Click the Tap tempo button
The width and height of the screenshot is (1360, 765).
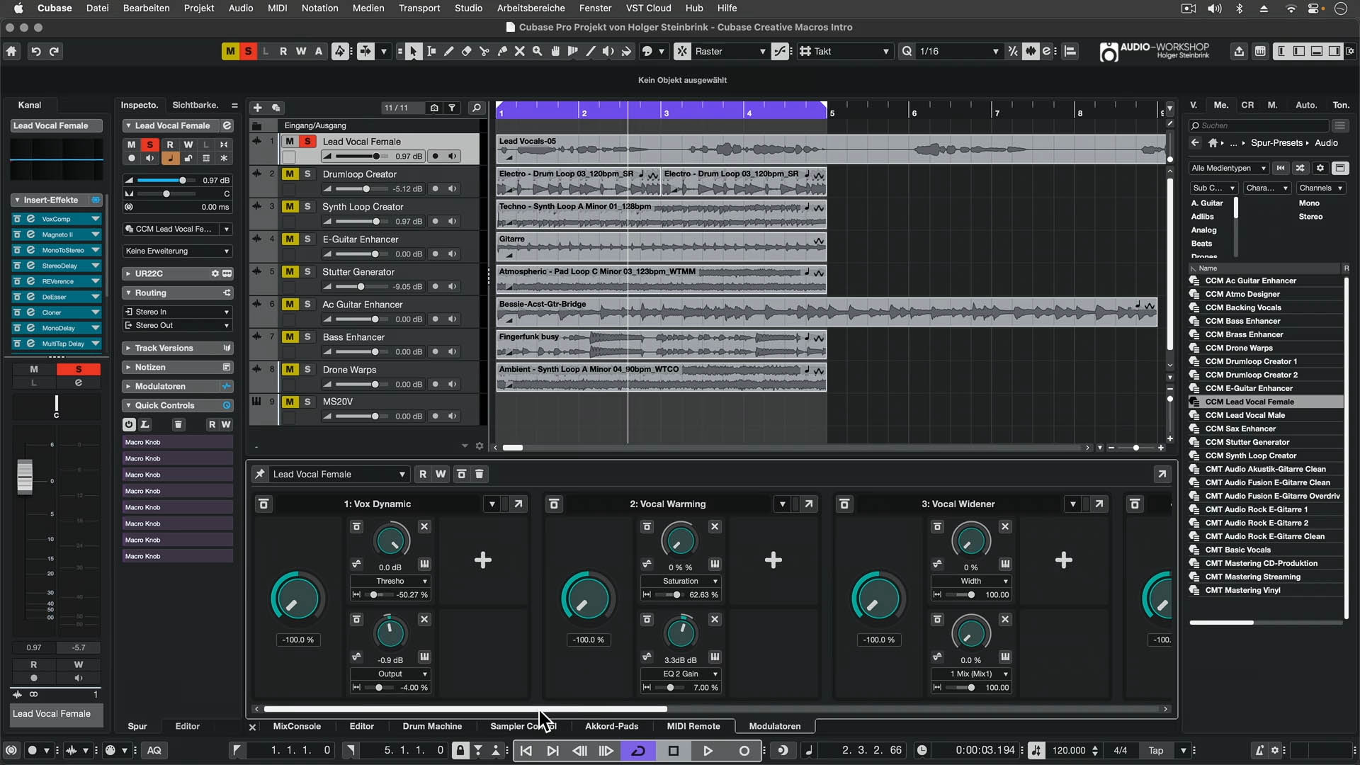(x=1156, y=750)
